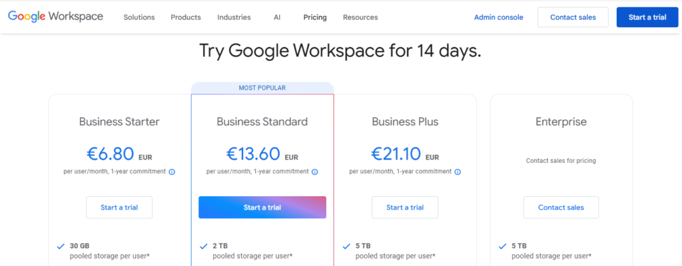Click checkmark next to Enterprise 5 TB

pos(502,247)
